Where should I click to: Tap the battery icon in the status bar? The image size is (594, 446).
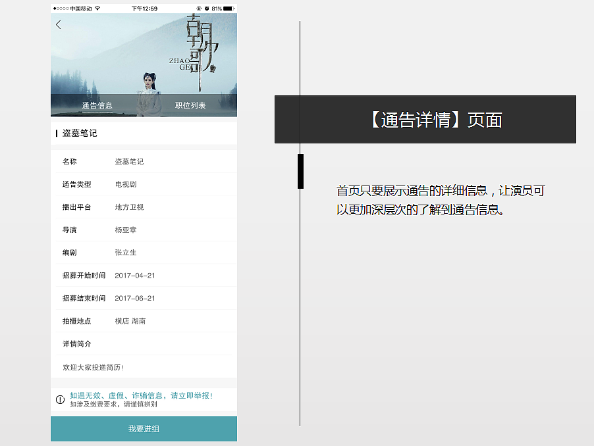pyautogui.click(x=229, y=9)
